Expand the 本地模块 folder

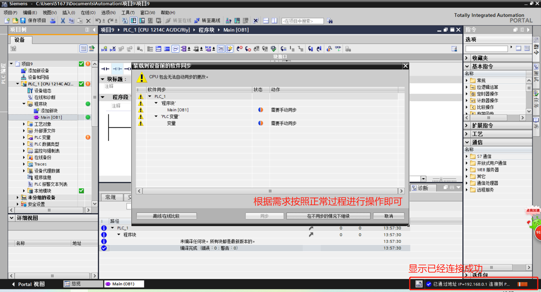pos(24,191)
